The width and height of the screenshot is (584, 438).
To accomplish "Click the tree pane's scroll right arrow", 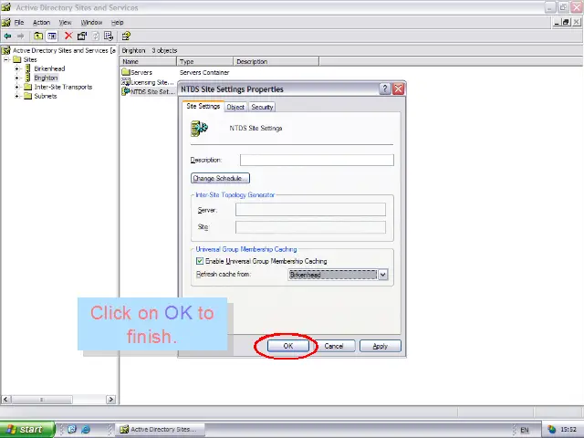I will click(110, 400).
